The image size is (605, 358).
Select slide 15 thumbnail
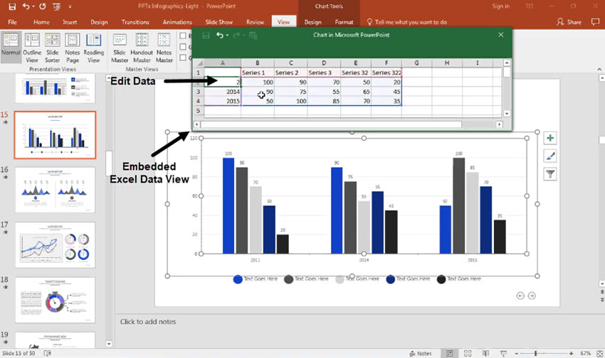[56, 135]
